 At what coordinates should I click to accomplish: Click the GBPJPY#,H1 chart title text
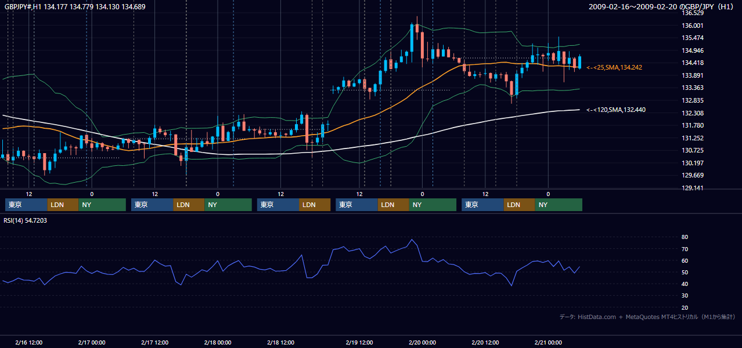[74, 6]
